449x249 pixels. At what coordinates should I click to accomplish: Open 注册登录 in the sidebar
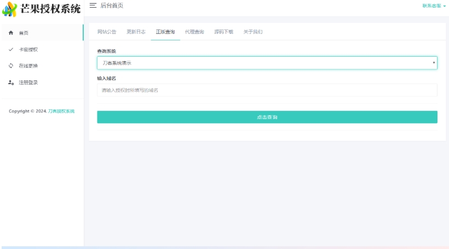(43, 82)
